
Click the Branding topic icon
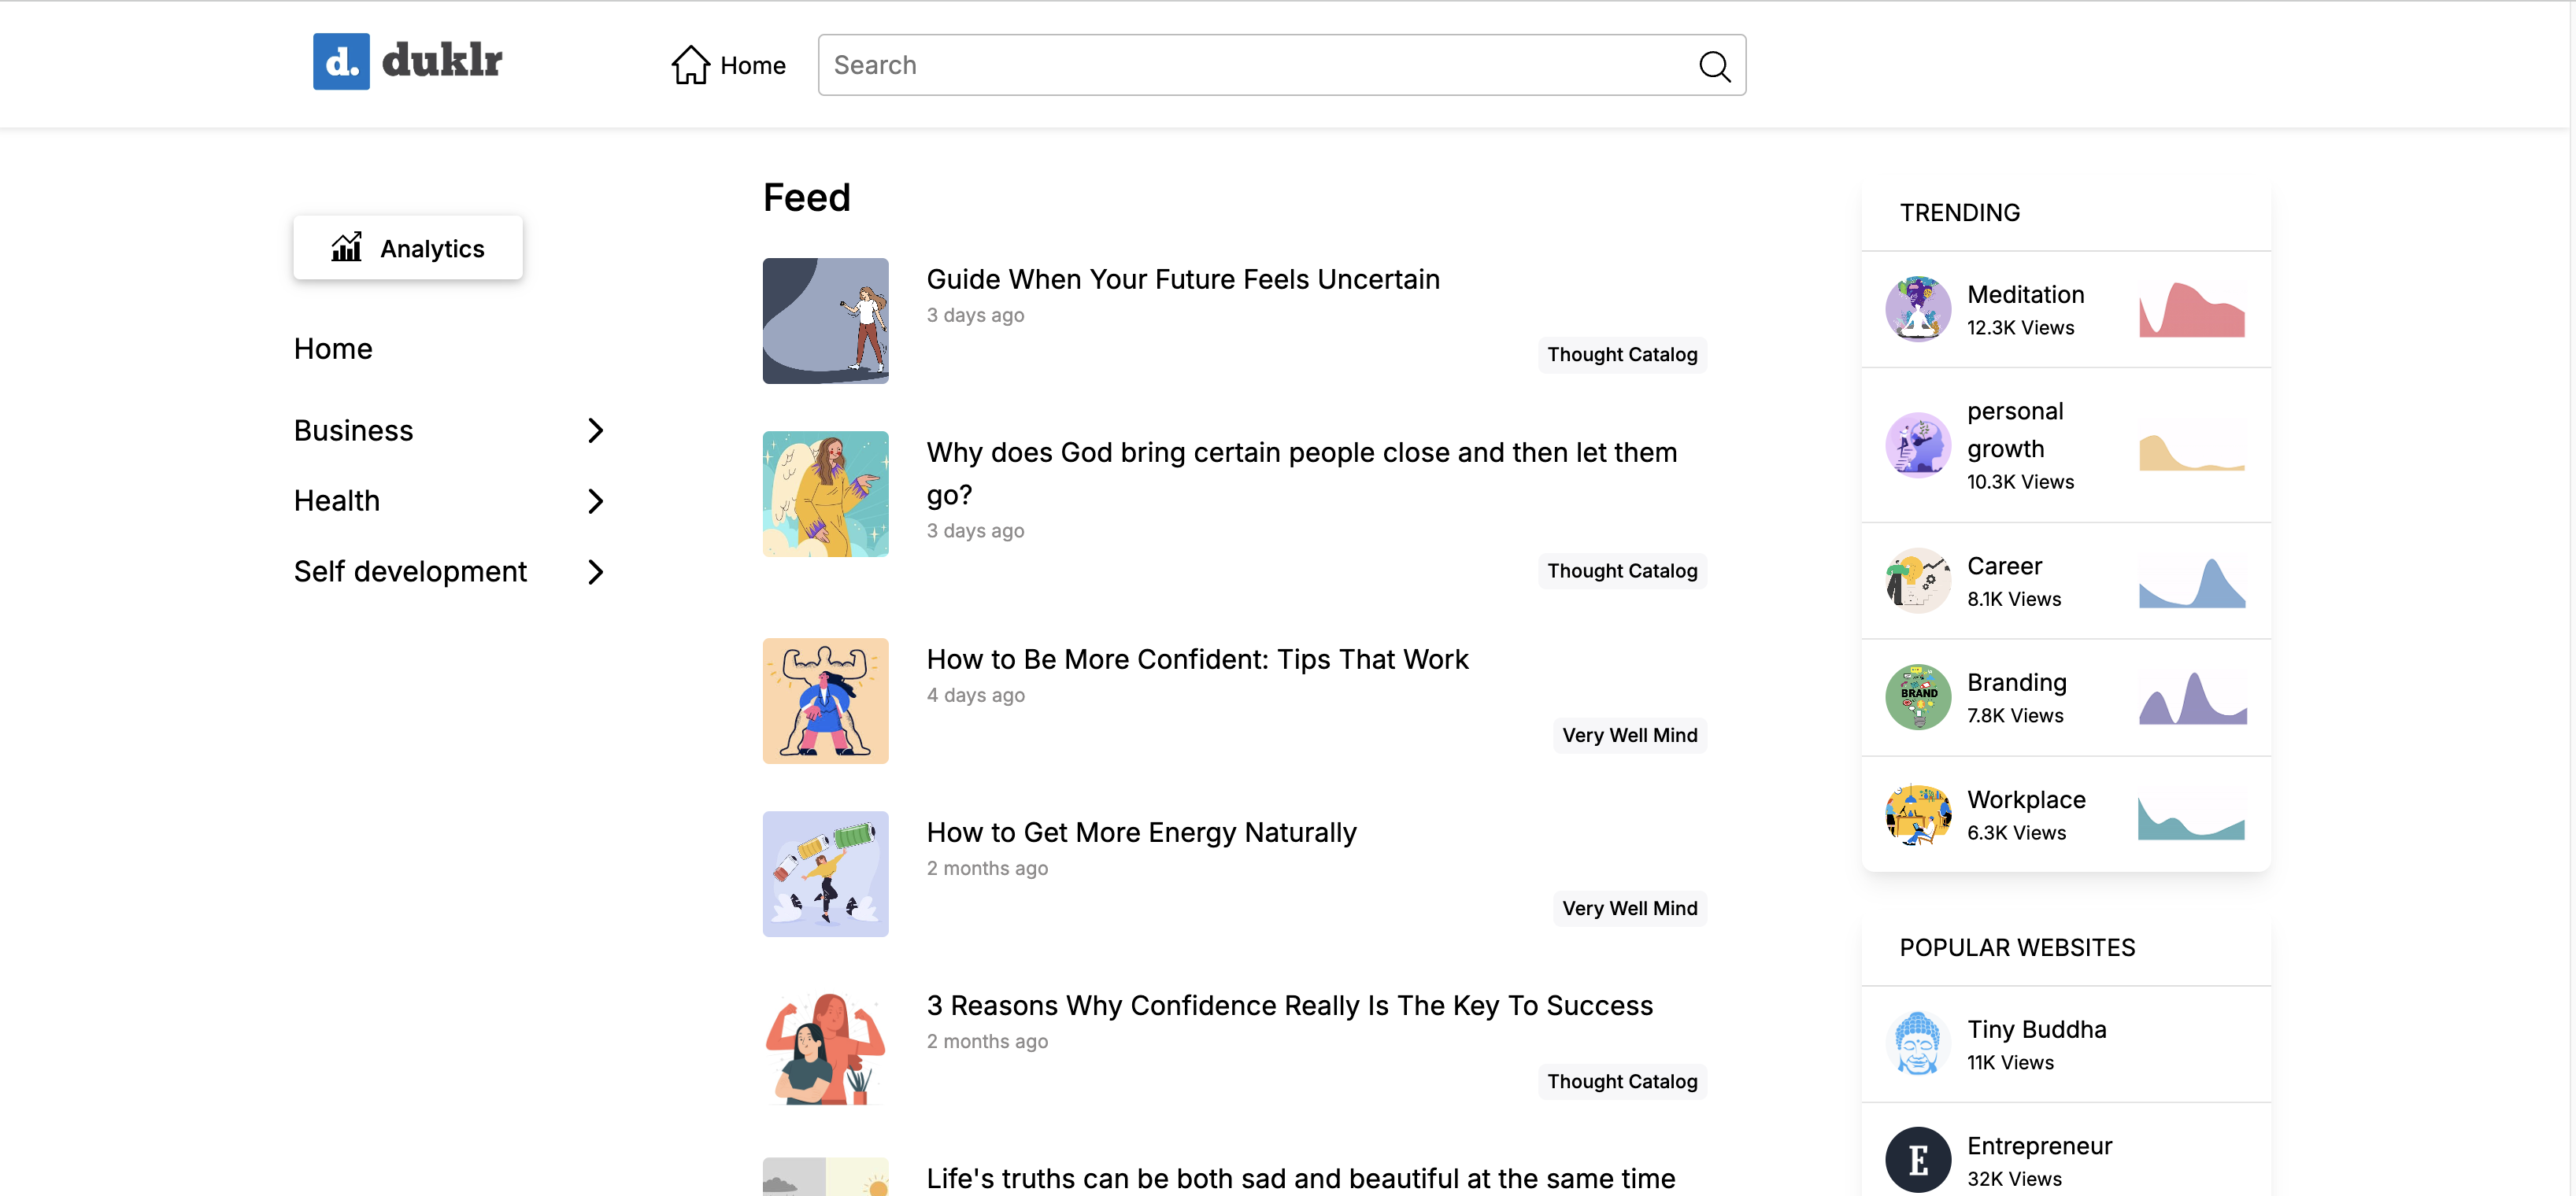click(1917, 697)
